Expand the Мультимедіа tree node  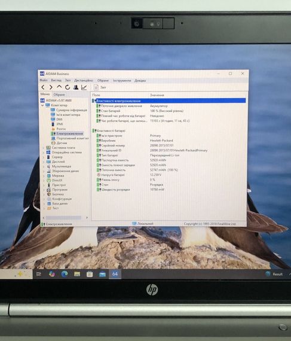pyautogui.click(x=44, y=166)
